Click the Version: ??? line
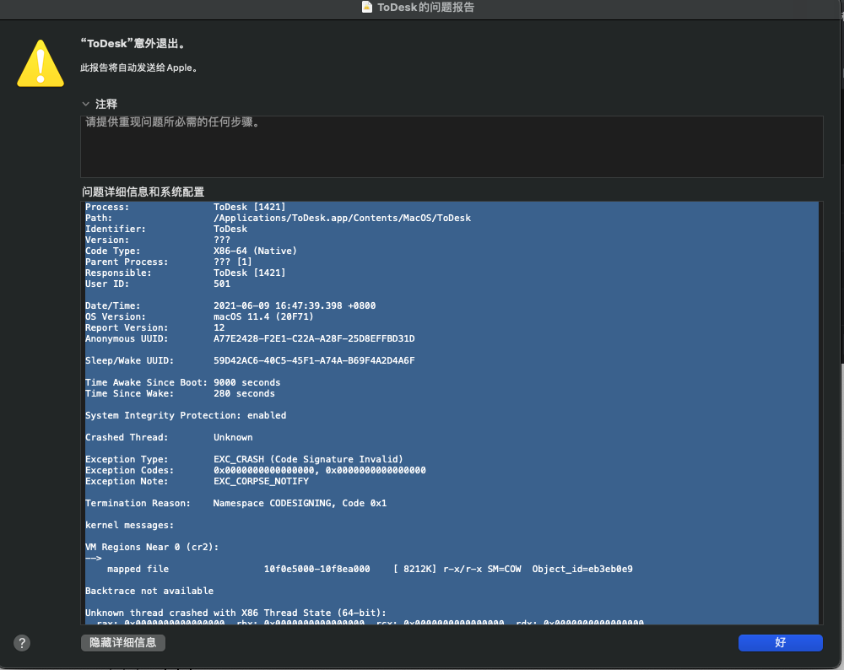Screen dimensions: 844x670 coord(158,240)
